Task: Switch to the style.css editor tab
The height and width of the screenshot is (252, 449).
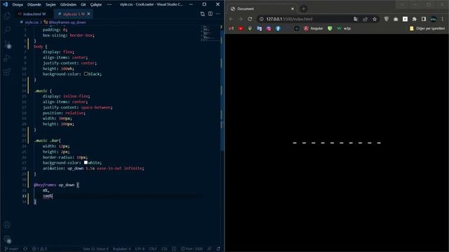Action: 74,14
